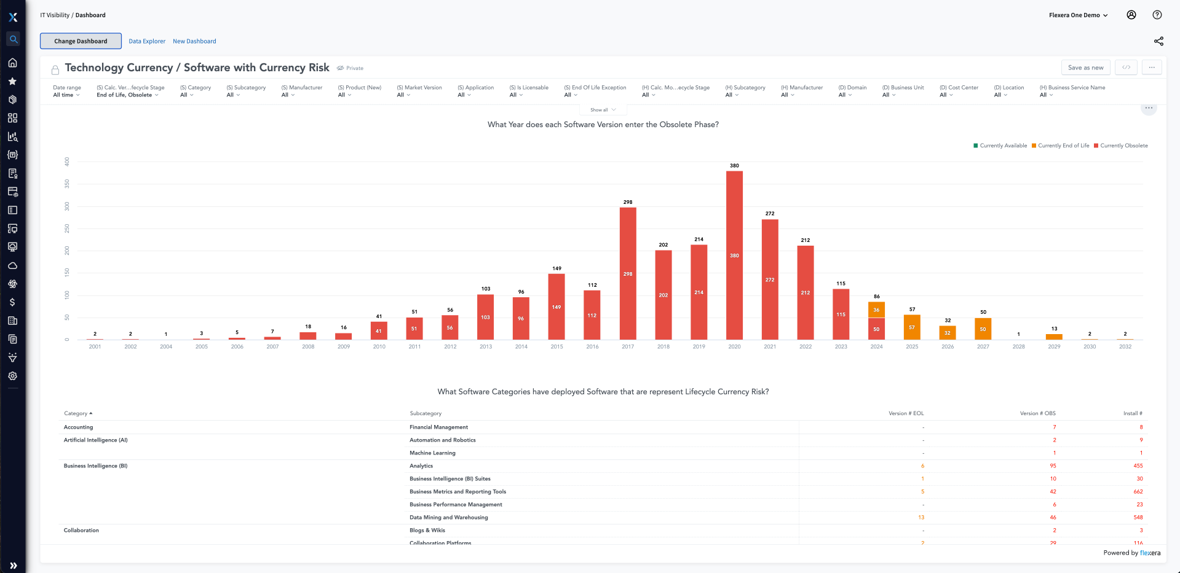The height and width of the screenshot is (573, 1180).
Task: Open the New Dashboard tab
Action: [x=194, y=41]
